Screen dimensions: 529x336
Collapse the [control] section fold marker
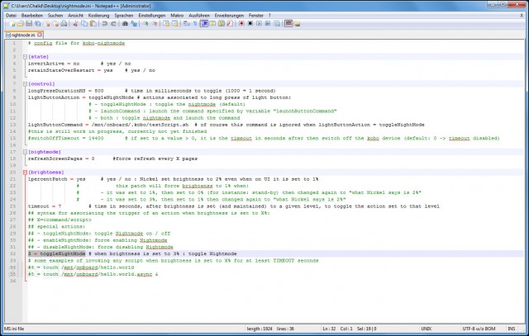point(24,83)
